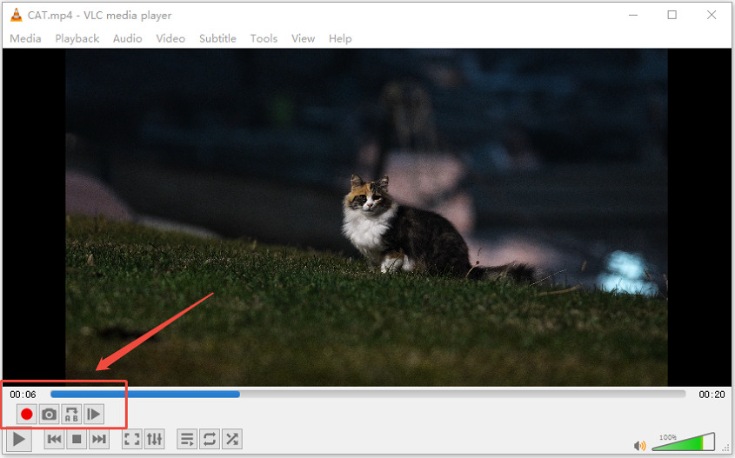Play the video
The image size is (735, 458).
[19, 439]
